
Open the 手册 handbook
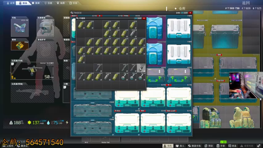(x=221, y=146)
